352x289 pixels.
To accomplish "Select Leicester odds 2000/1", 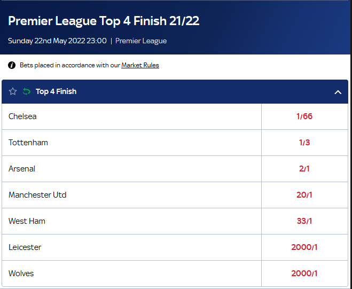I will click(304, 247).
